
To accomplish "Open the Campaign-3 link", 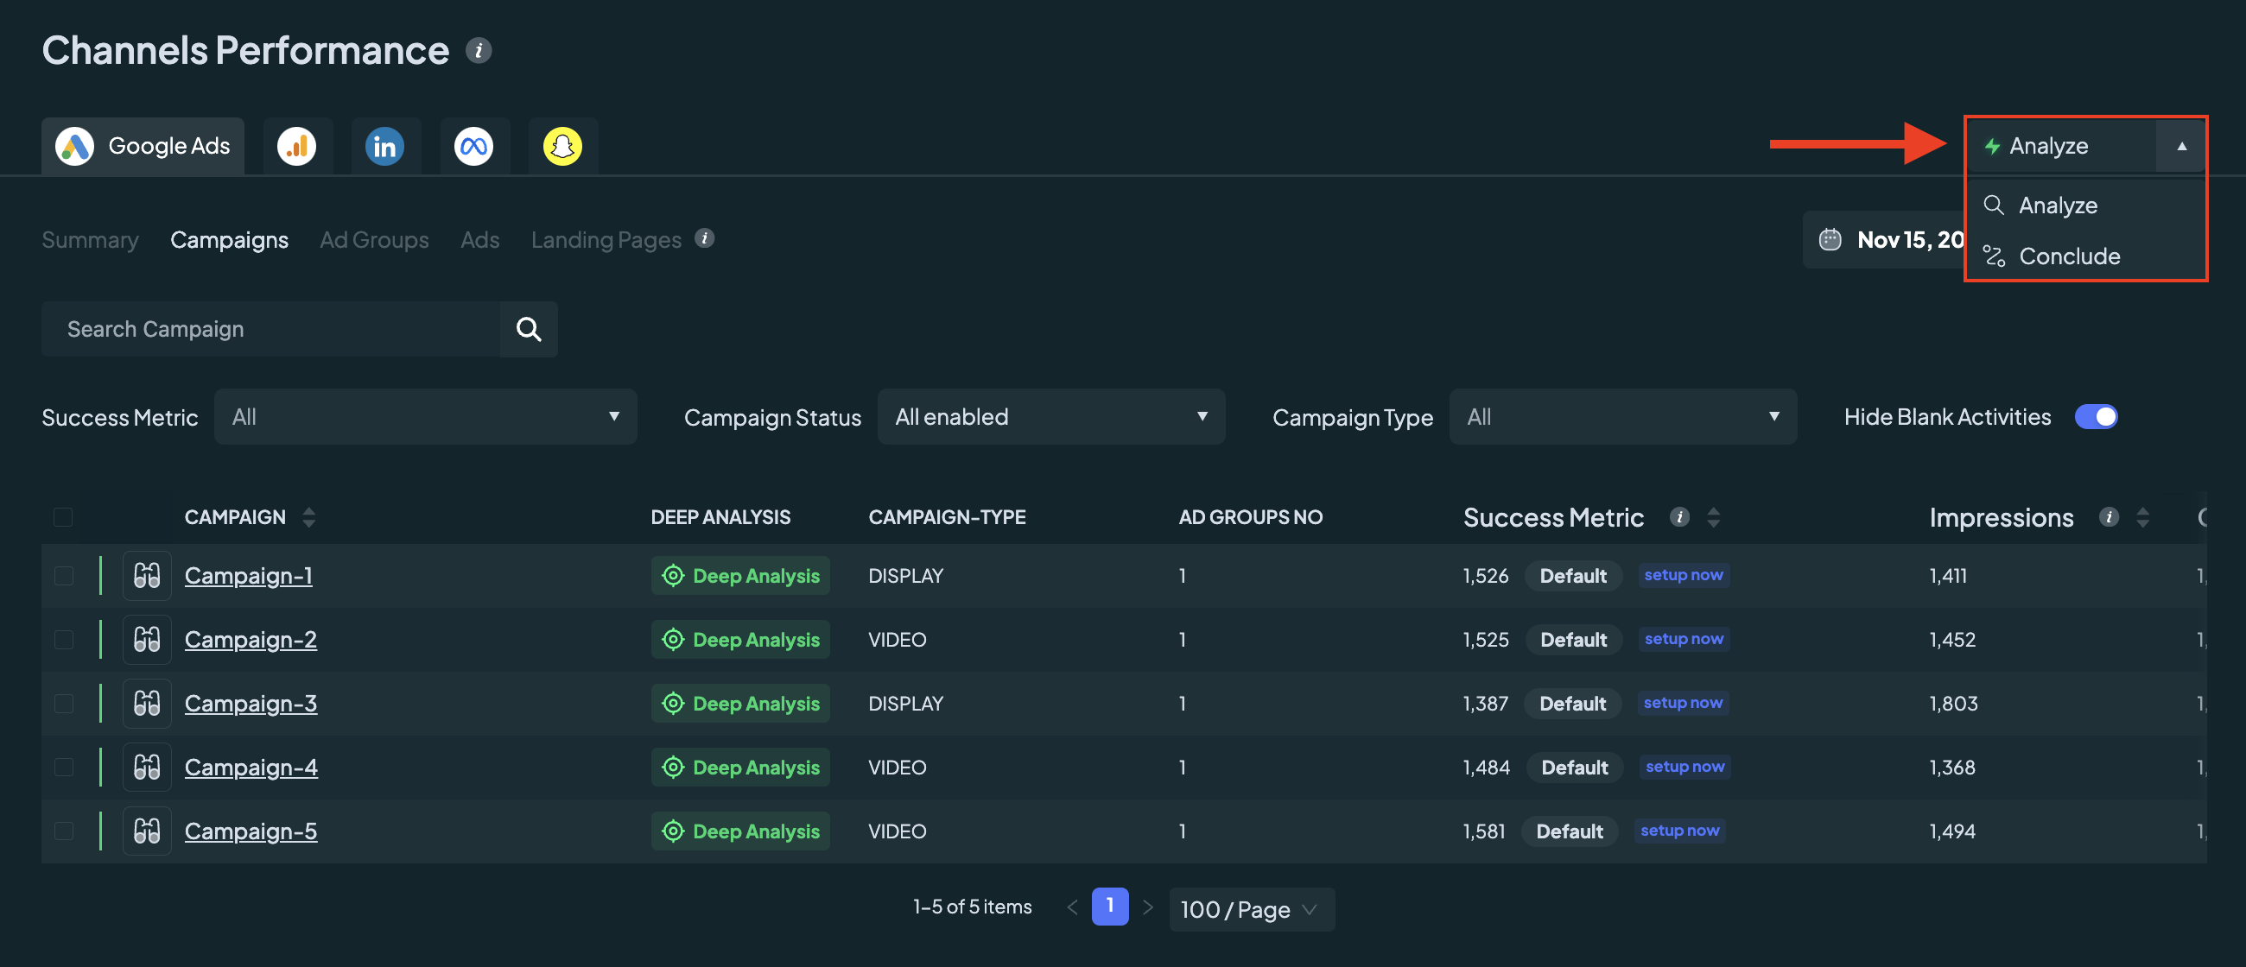I will [x=251, y=703].
